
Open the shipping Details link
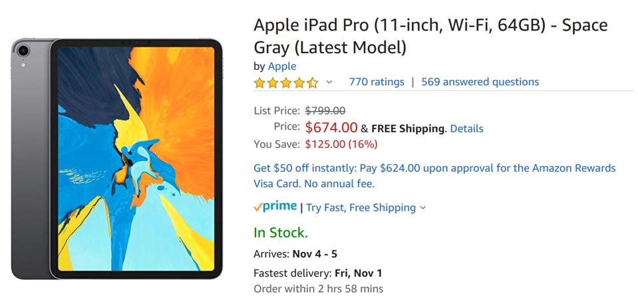pos(466,128)
